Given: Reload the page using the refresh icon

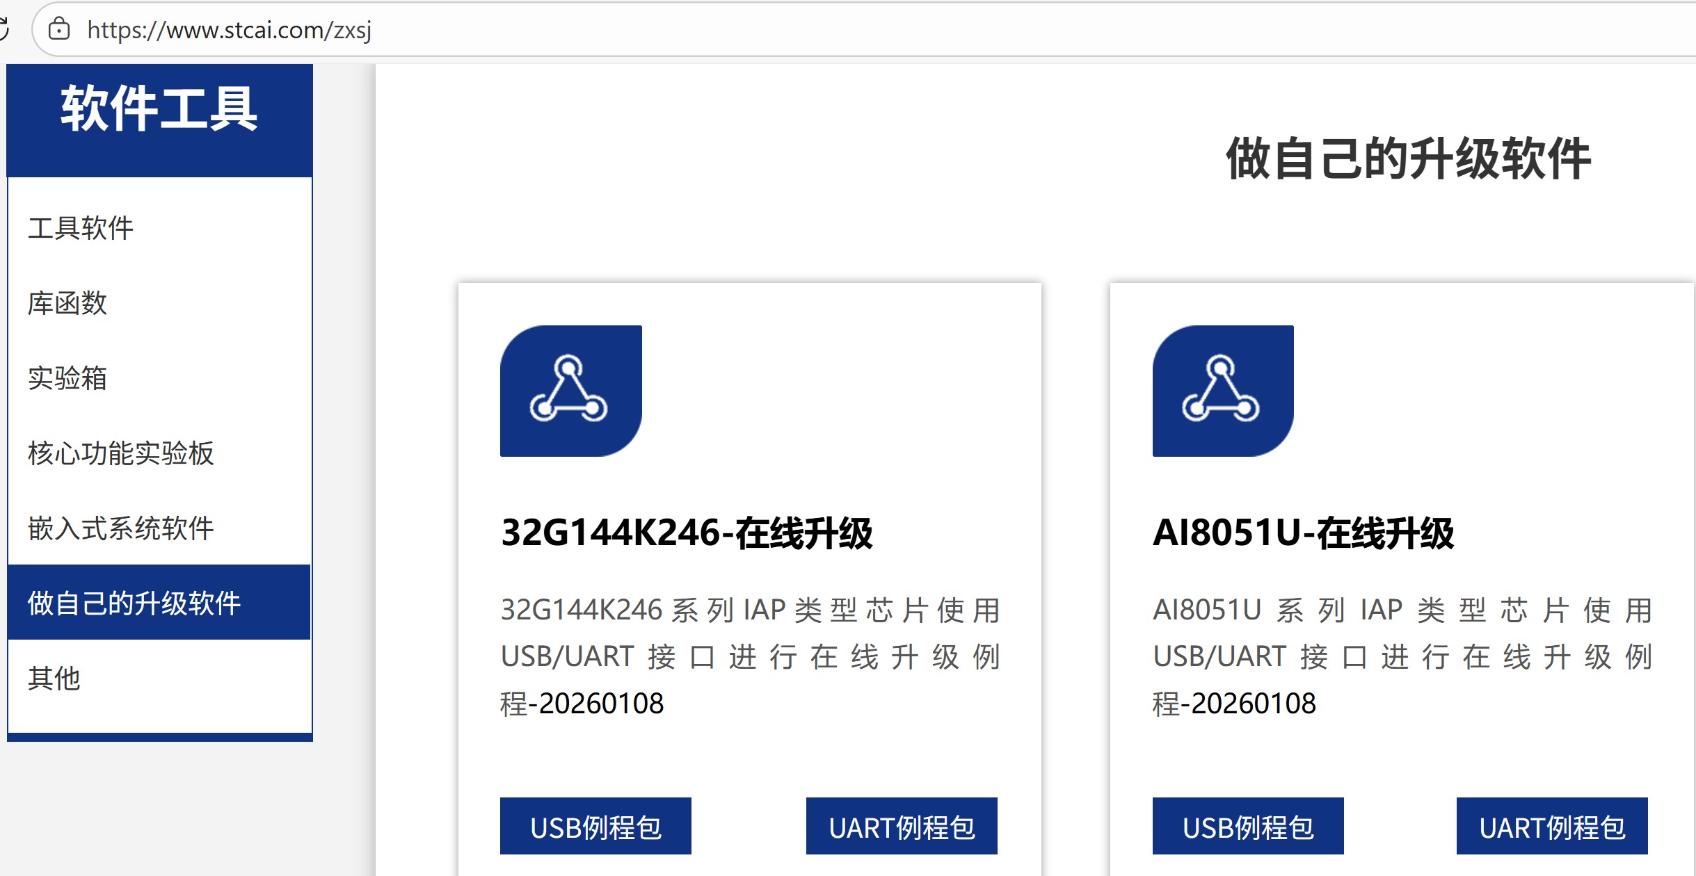Looking at the screenshot, I should point(6,29).
